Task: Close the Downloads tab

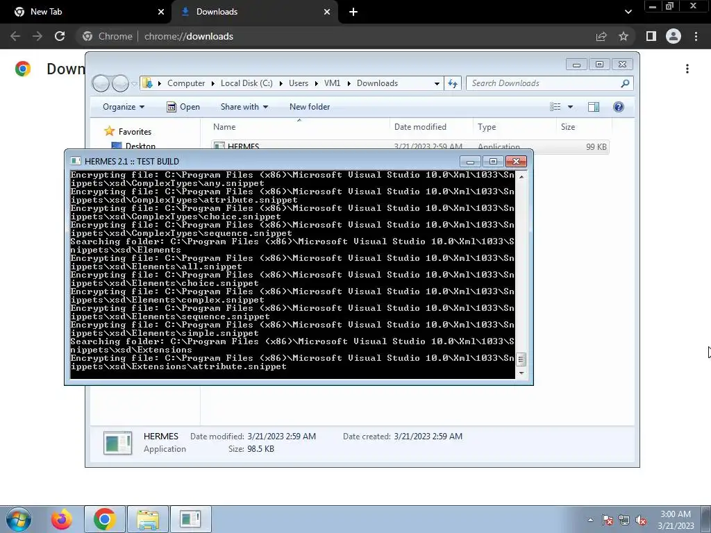Action: (x=327, y=12)
